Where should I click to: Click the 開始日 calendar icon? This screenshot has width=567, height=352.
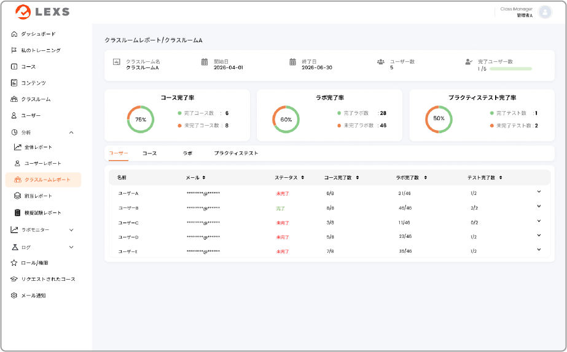pyautogui.click(x=205, y=62)
